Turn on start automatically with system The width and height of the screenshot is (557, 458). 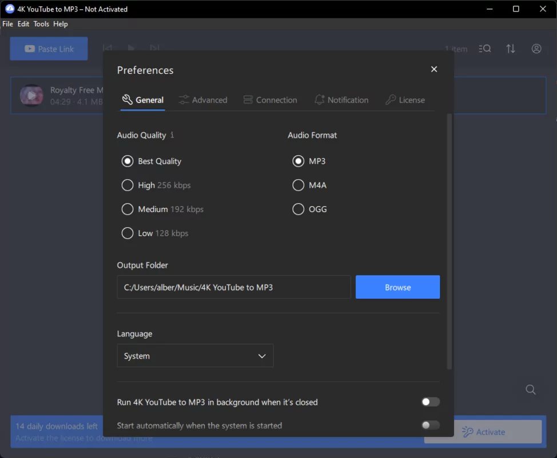pyautogui.click(x=431, y=425)
